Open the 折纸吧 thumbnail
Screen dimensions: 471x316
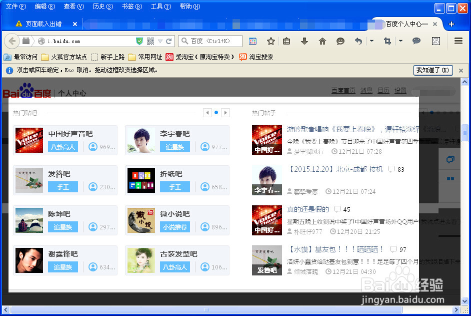tap(141, 180)
